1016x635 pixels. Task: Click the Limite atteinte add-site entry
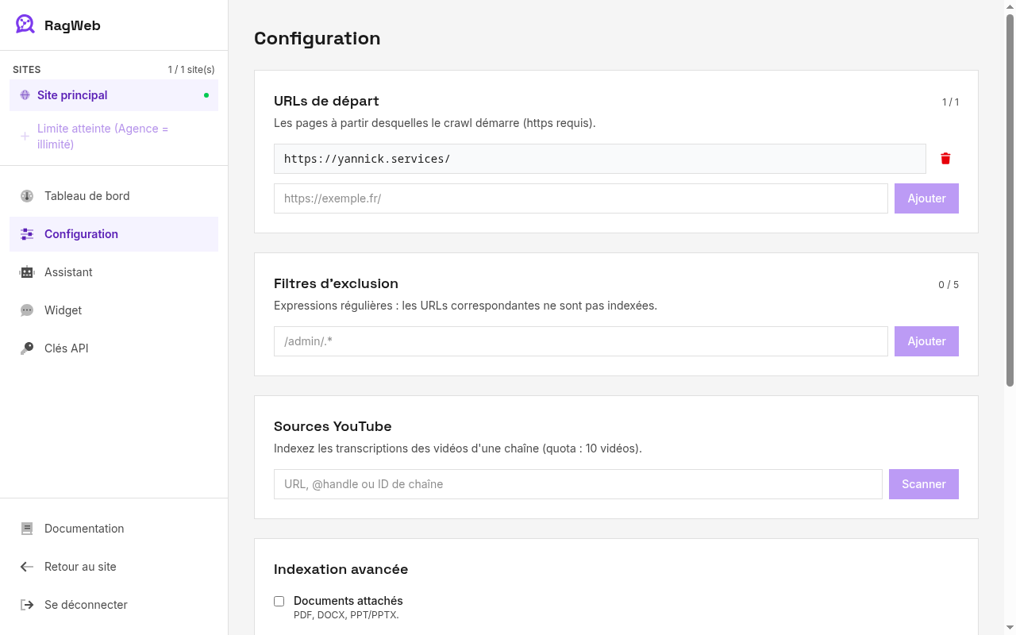pos(114,137)
